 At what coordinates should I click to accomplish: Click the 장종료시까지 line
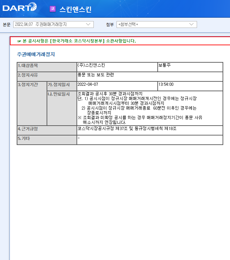click(x=99, y=113)
